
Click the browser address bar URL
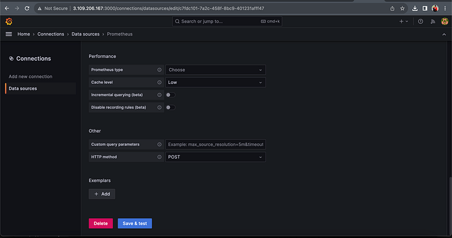(x=169, y=8)
